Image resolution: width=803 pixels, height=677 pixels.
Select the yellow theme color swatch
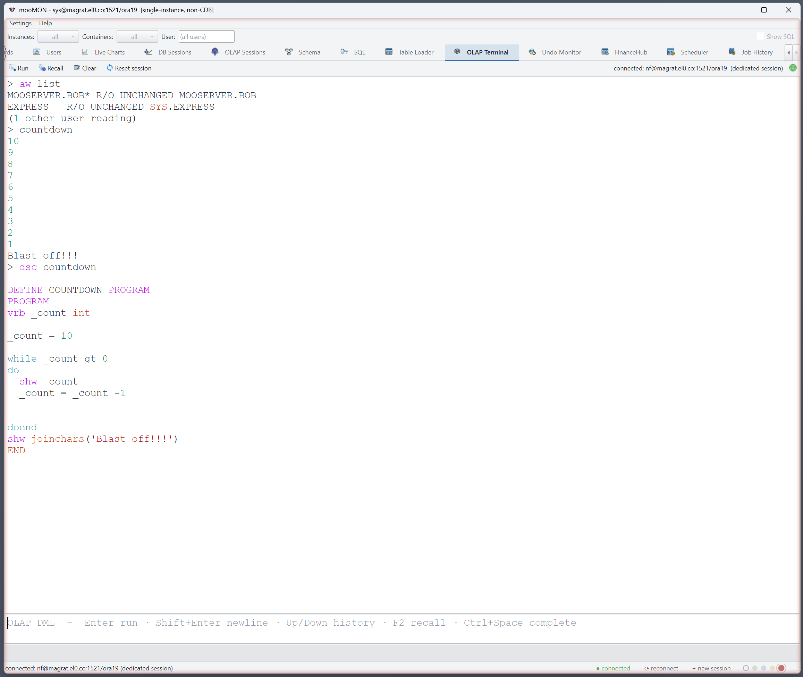772,668
